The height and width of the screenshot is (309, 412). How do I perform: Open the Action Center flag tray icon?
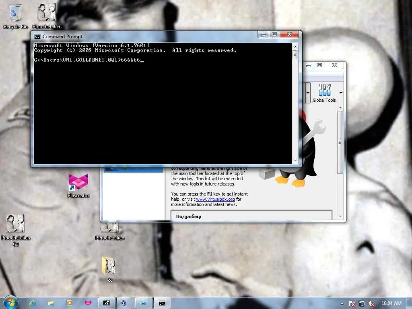pyautogui.click(x=352, y=303)
